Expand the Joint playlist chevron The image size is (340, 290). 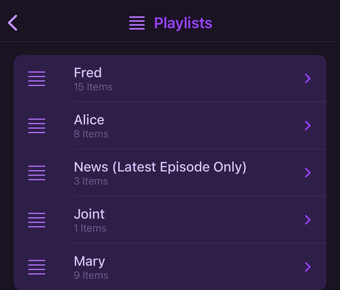tap(308, 220)
